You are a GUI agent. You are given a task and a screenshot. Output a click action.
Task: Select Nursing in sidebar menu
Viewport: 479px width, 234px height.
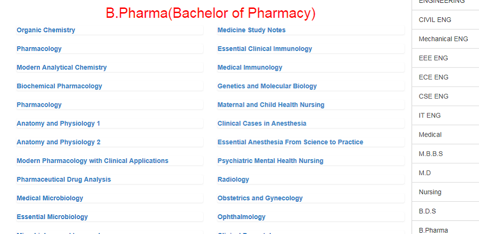coord(445,192)
